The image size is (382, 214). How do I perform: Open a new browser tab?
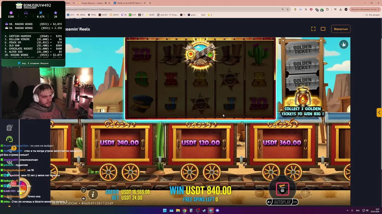[x=150, y=3]
